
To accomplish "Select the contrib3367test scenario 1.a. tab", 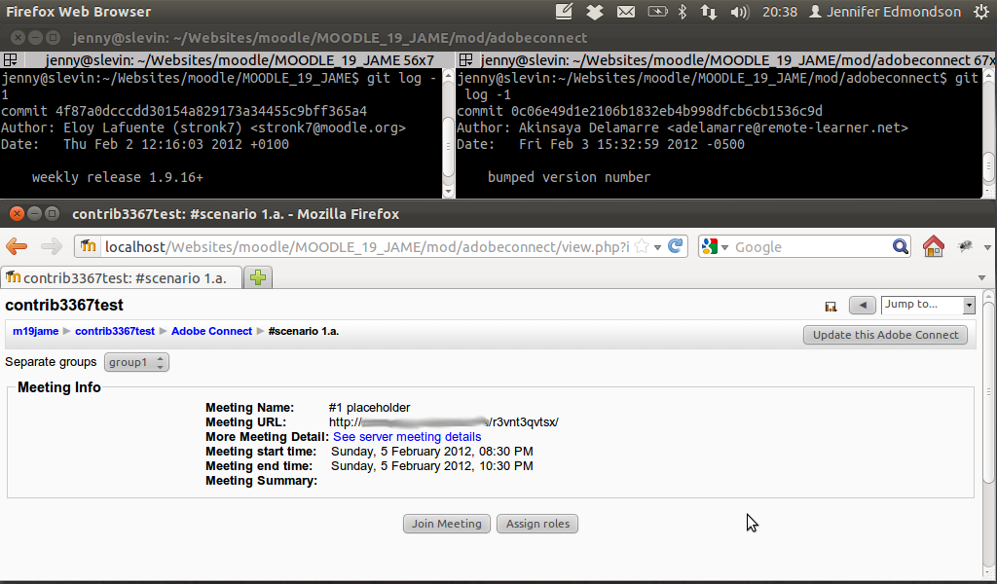I will click(121, 277).
